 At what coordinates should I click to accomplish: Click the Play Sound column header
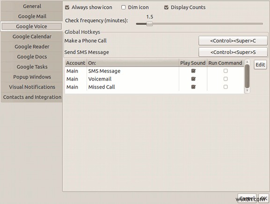193,63
